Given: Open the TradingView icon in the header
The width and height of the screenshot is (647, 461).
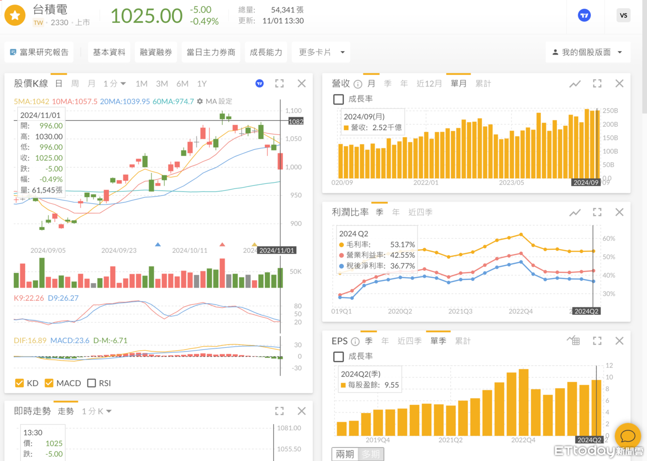Looking at the screenshot, I should 585,15.
